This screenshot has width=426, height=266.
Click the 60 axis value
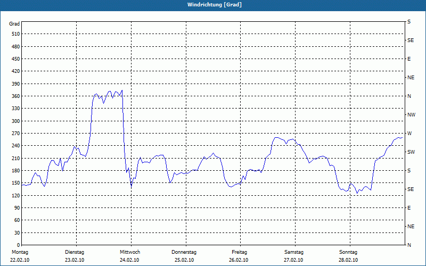pyautogui.click(x=17, y=220)
